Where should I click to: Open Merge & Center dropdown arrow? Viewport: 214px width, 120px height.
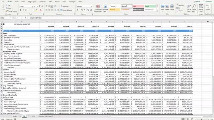coord(74,10)
